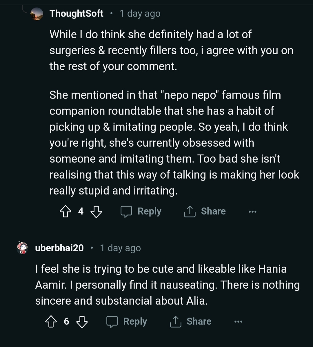
Task: Click the reply bubble icon under uberbhai20's comment
Action: click(x=112, y=321)
